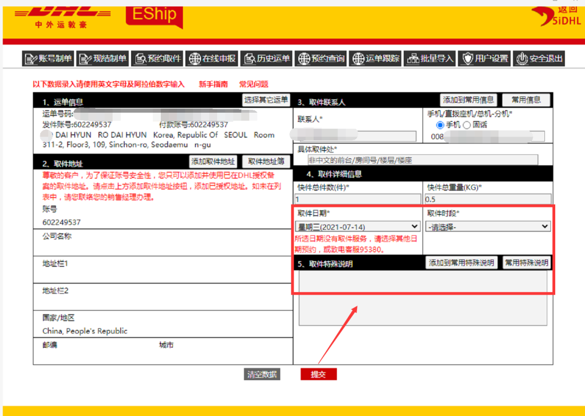Viewport: 585px width, 416px height.
Task: Click 清空数据 to clear the form
Action: coord(262,374)
